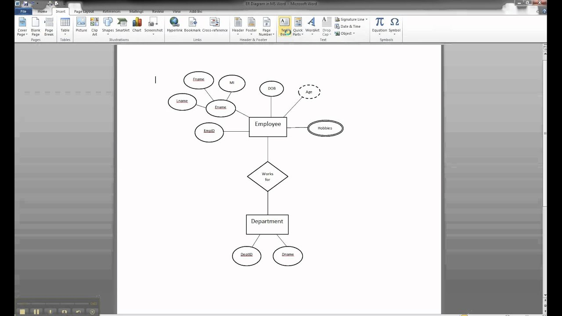Open Quick Parts menu
This screenshot has width=562, height=316.
tap(298, 27)
